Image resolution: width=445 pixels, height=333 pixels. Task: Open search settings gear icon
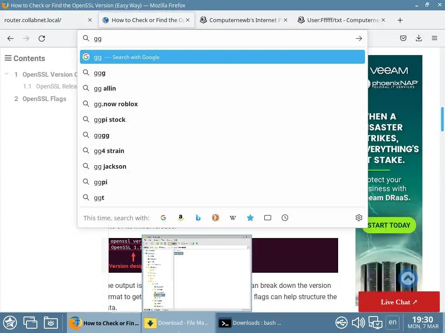(x=359, y=218)
